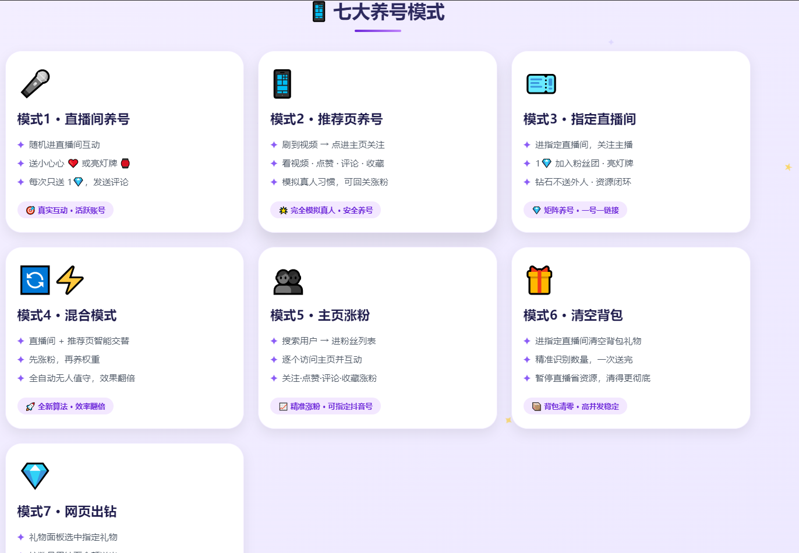Click the 模式5 • 主页涨粉 title
The image size is (799, 553).
(x=320, y=316)
